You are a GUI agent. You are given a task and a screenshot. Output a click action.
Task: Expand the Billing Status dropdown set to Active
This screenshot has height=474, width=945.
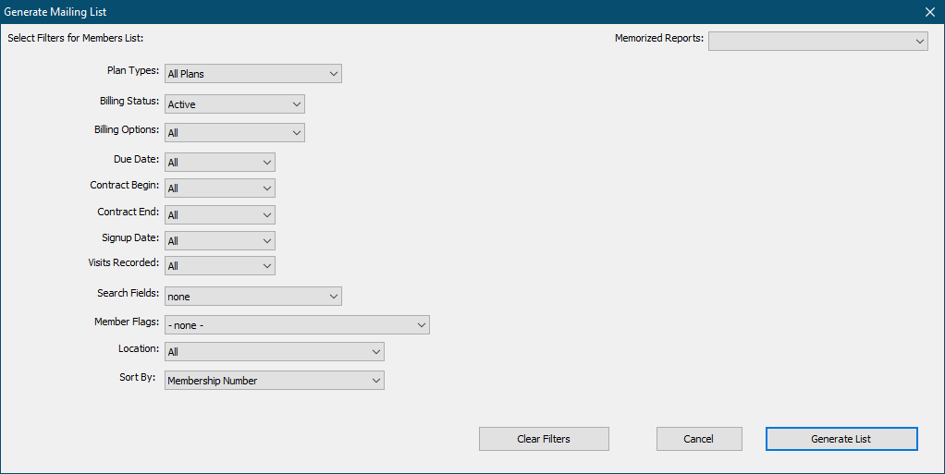point(234,104)
